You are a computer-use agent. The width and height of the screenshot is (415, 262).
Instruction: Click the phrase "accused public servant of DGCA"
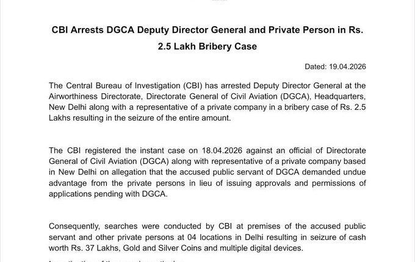[x=269, y=172]
